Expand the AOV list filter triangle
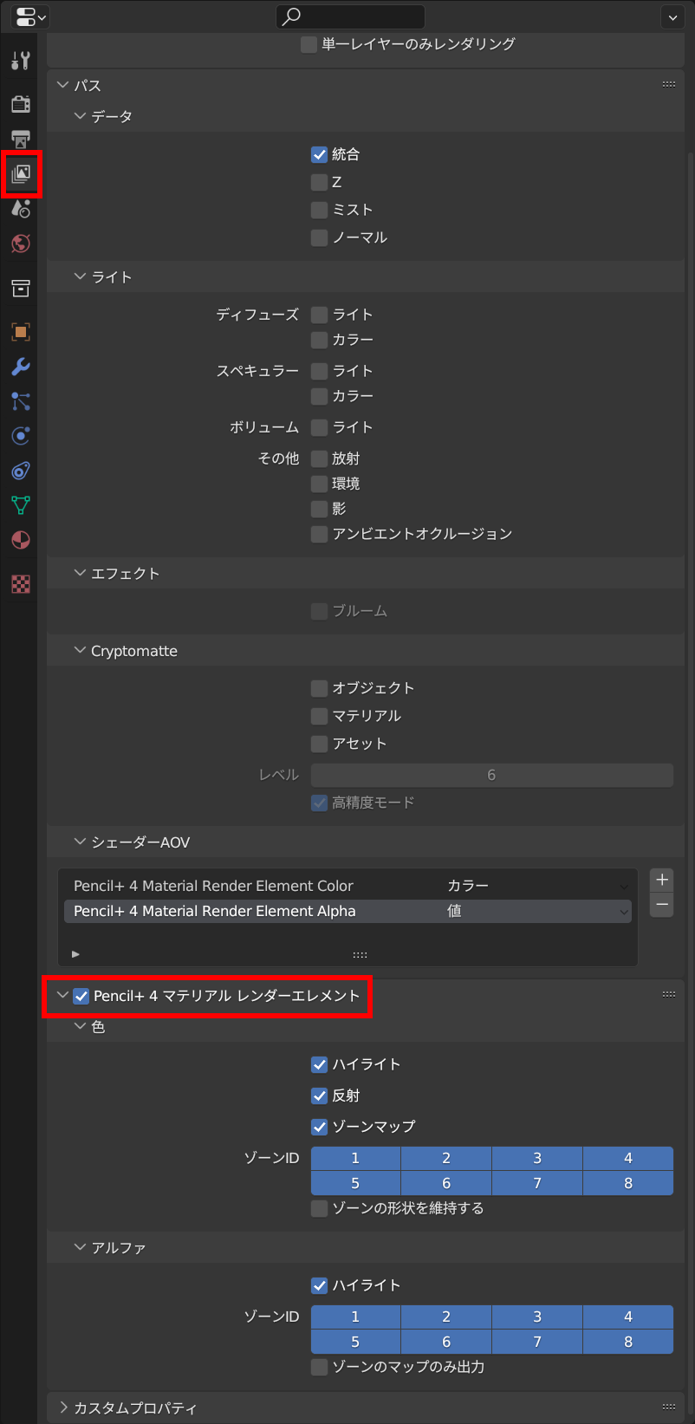Viewport: 695px width, 1424px height. [75, 954]
